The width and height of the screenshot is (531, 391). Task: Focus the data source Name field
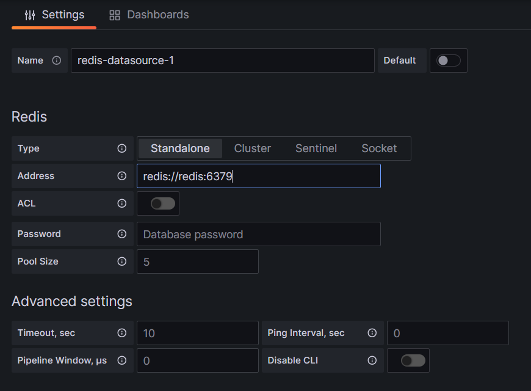[222, 60]
